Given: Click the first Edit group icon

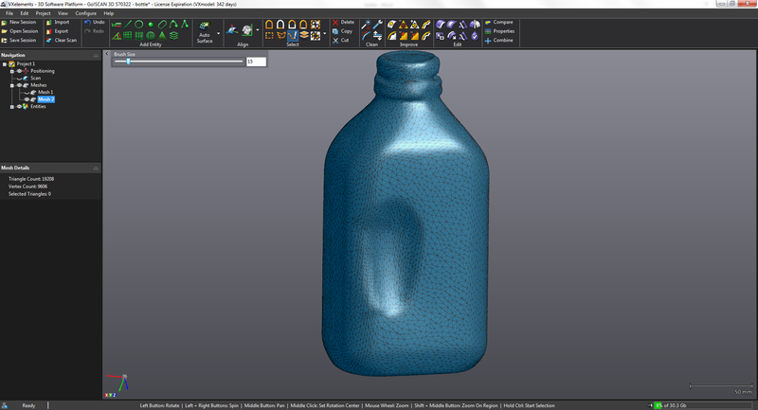Looking at the screenshot, I should click(441, 25).
